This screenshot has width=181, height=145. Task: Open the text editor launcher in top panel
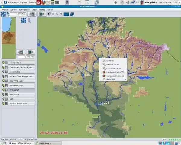click(48, 2)
